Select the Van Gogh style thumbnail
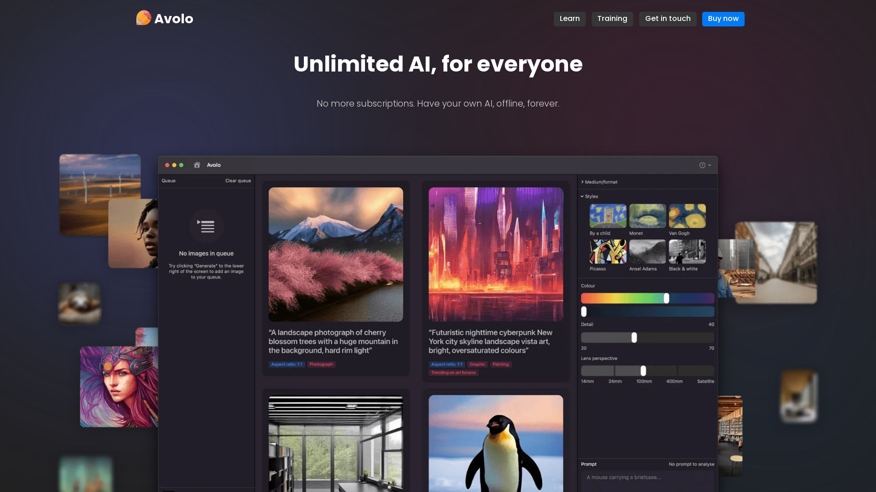 pos(687,216)
